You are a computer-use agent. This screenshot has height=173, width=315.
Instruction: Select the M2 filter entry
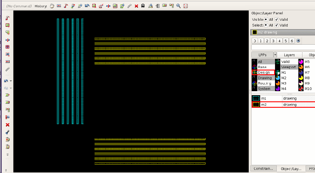pos(287,78)
